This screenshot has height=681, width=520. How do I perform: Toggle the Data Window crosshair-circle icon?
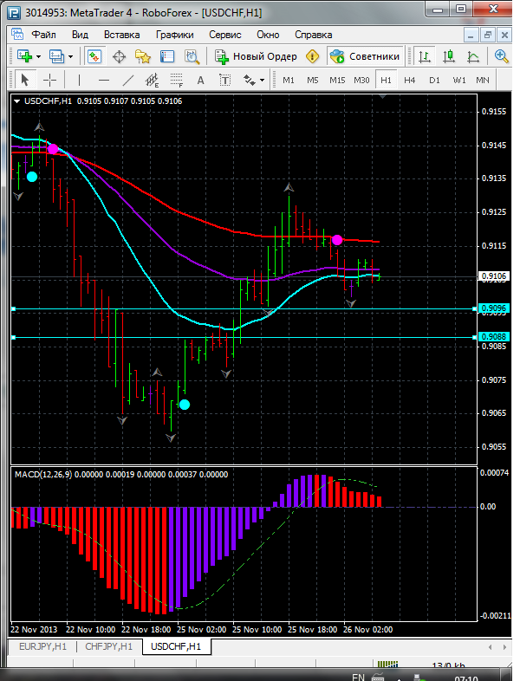click(x=119, y=56)
